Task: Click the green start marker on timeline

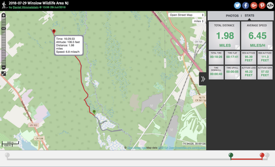Action: pyautogui.click(x=231, y=156)
